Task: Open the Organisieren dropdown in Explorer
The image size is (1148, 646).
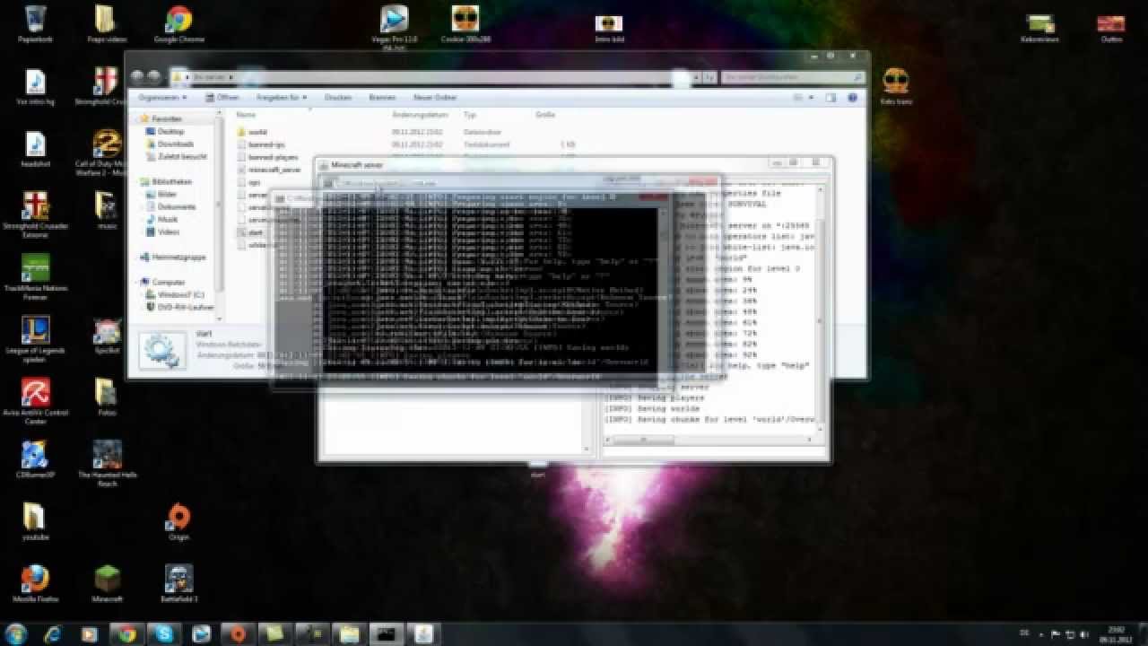Action: click(162, 97)
